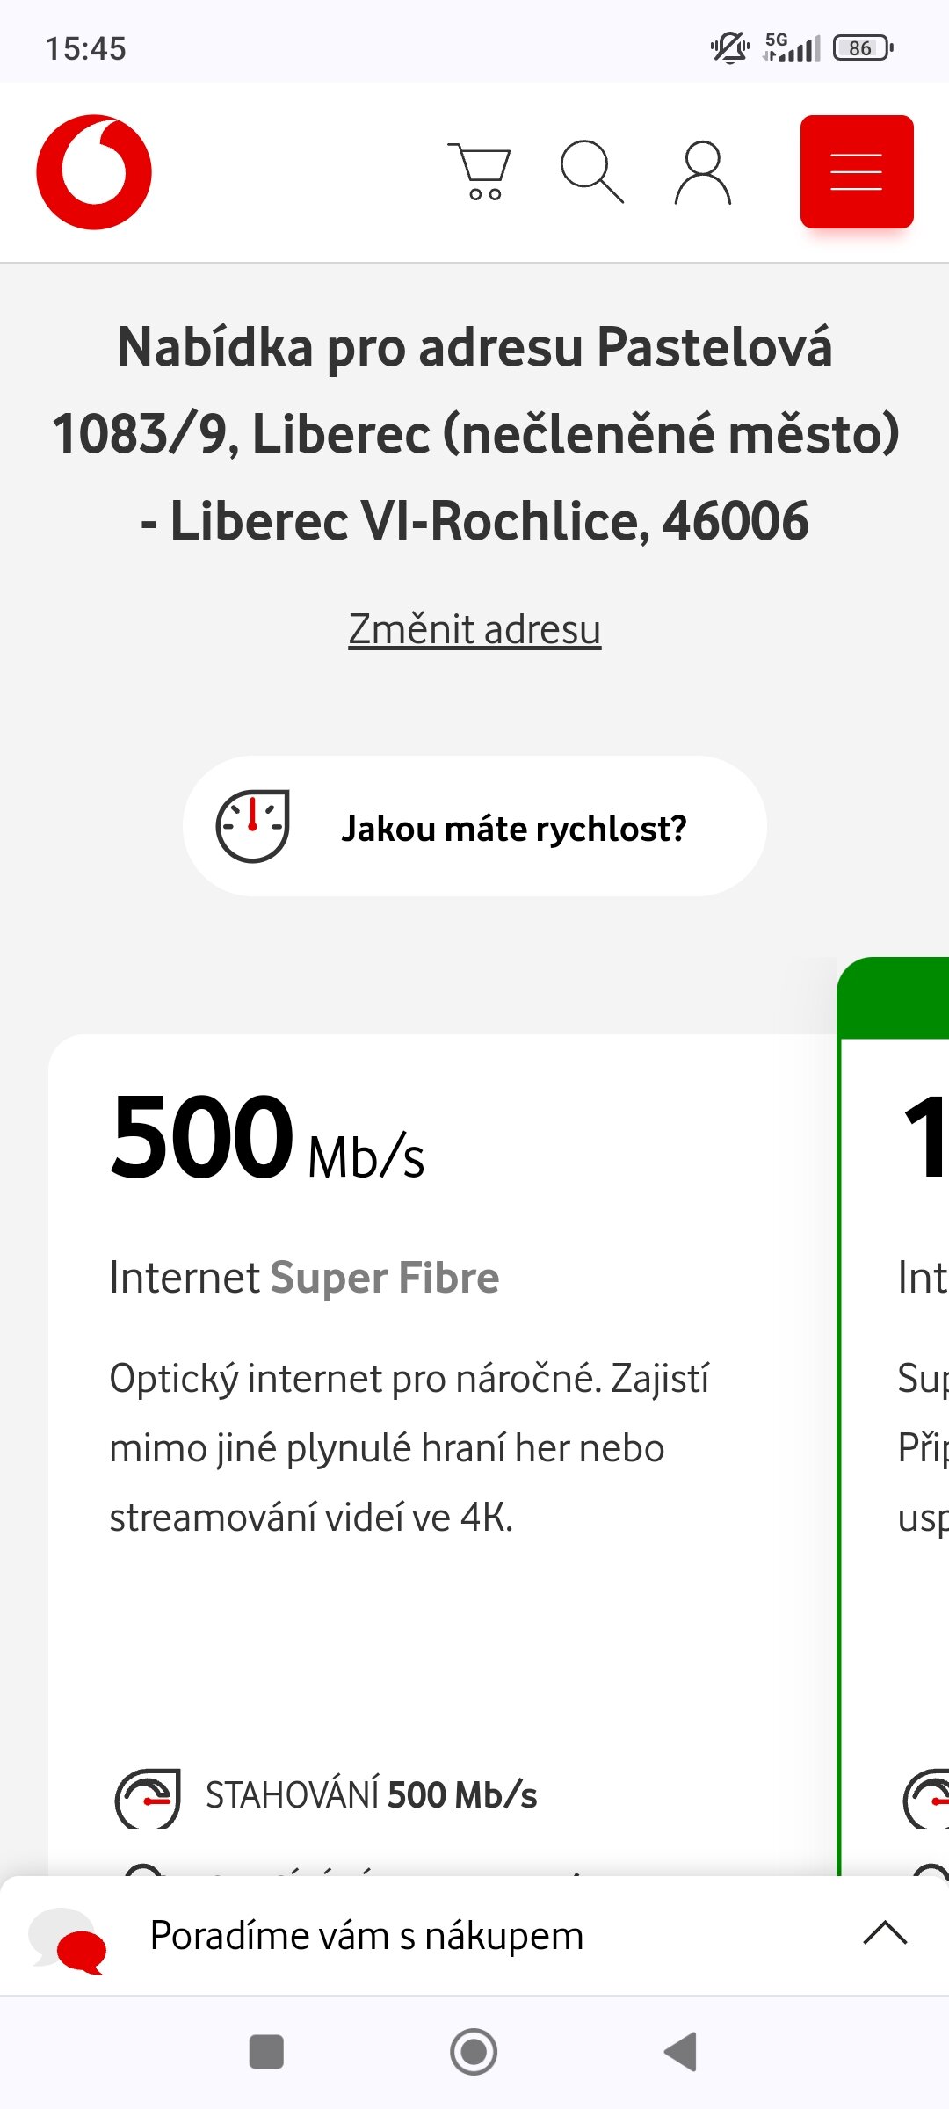Open the user account icon
Viewport: 949px width, 2109px height.
coord(703,172)
